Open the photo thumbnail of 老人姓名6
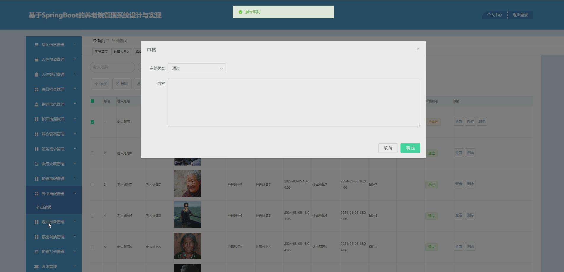 point(188,215)
